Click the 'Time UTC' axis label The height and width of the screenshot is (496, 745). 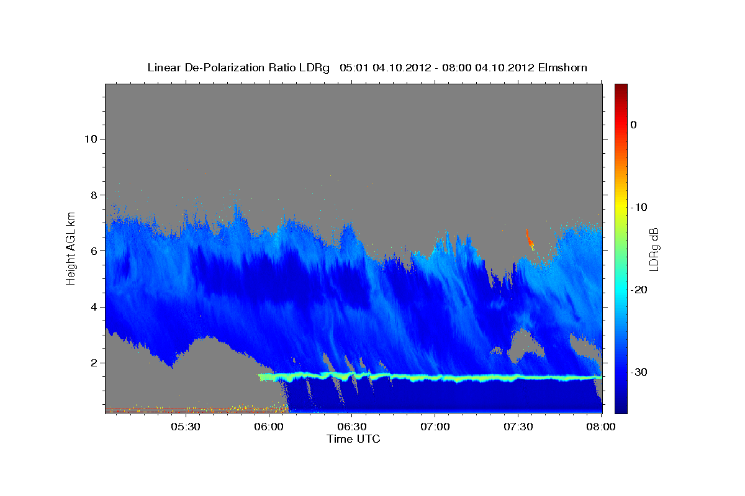(x=353, y=439)
